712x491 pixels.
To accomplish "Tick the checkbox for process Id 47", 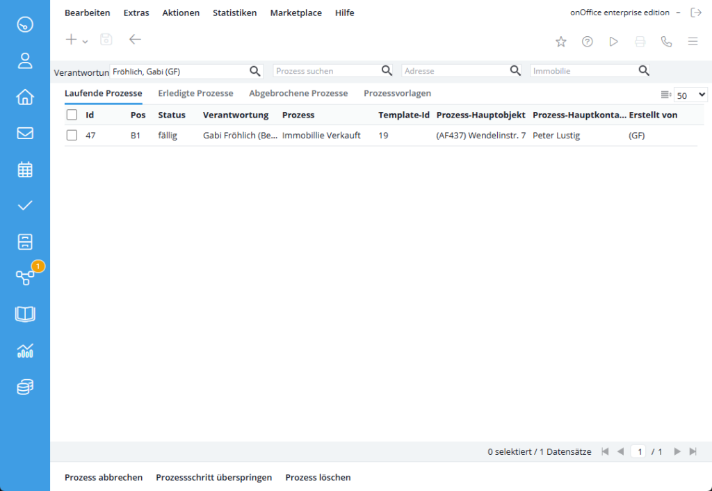I will (72, 136).
